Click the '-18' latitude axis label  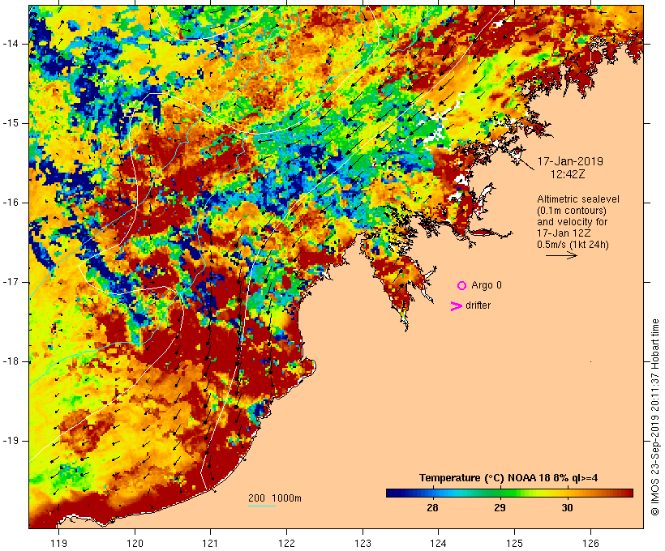[11, 361]
